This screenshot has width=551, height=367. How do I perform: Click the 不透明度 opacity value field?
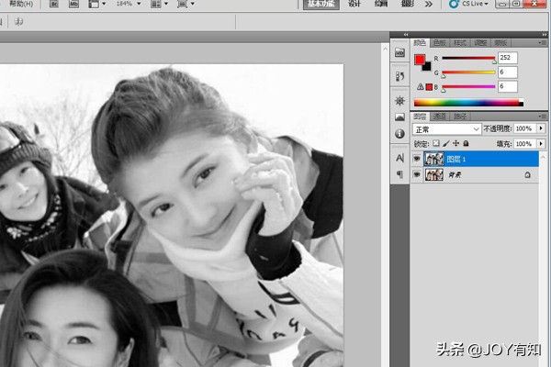pyautogui.click(x=524, y=128)
